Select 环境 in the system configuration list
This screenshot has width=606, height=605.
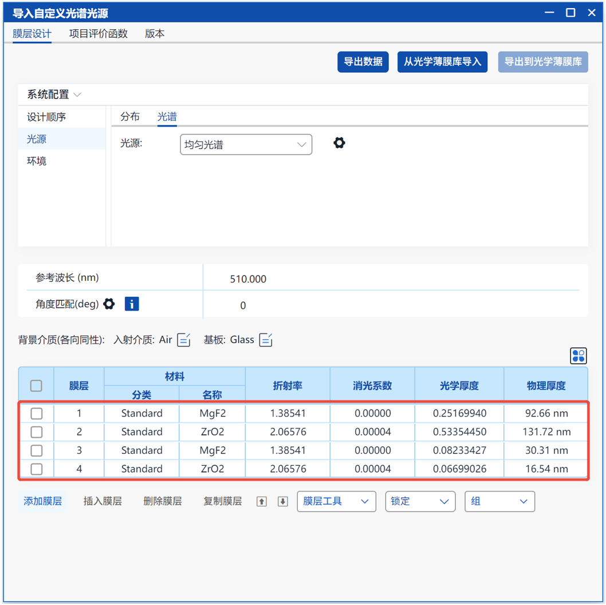click(37, 161)
